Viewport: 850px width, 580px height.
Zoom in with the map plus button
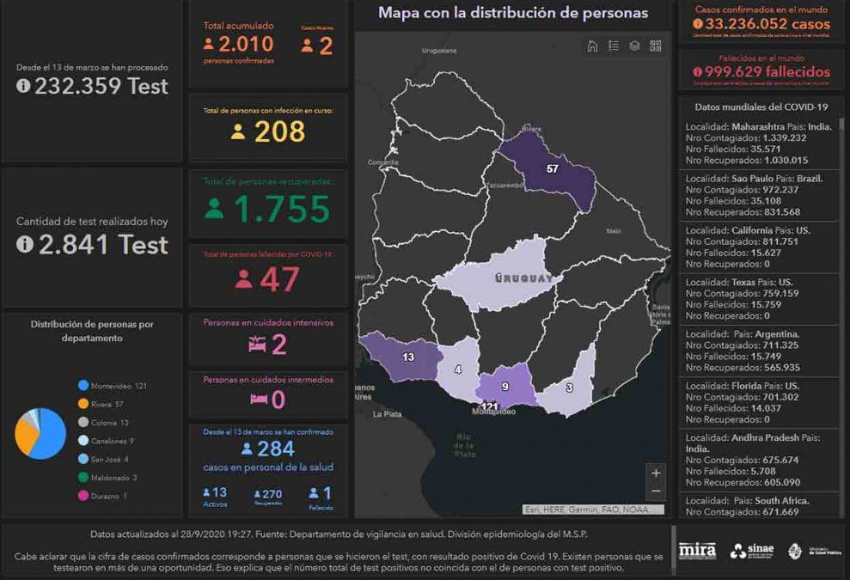(x=657, y=473)
